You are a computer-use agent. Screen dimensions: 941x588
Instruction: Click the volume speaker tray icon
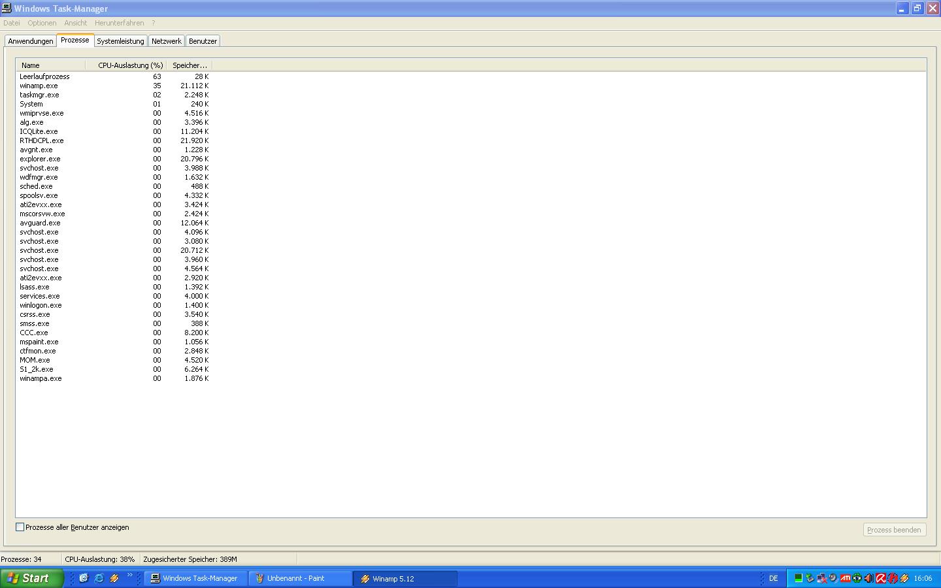(869, 578)
